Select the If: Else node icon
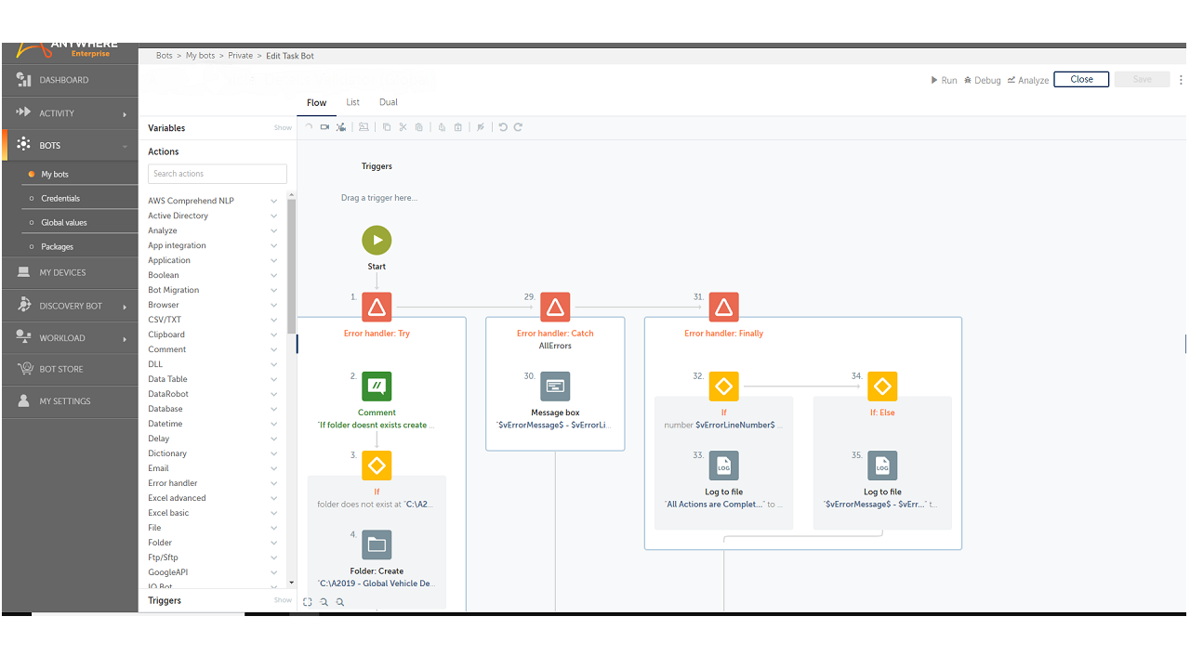This screenshot has width=1190, height=669. [x=881, y=387]
